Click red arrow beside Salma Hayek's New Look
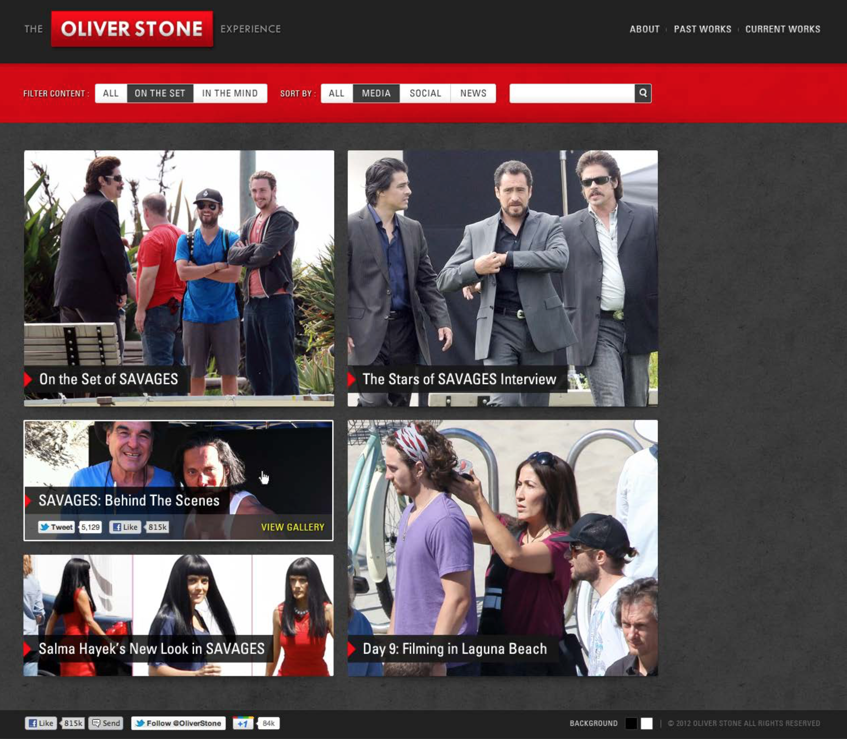 point(27,649)
